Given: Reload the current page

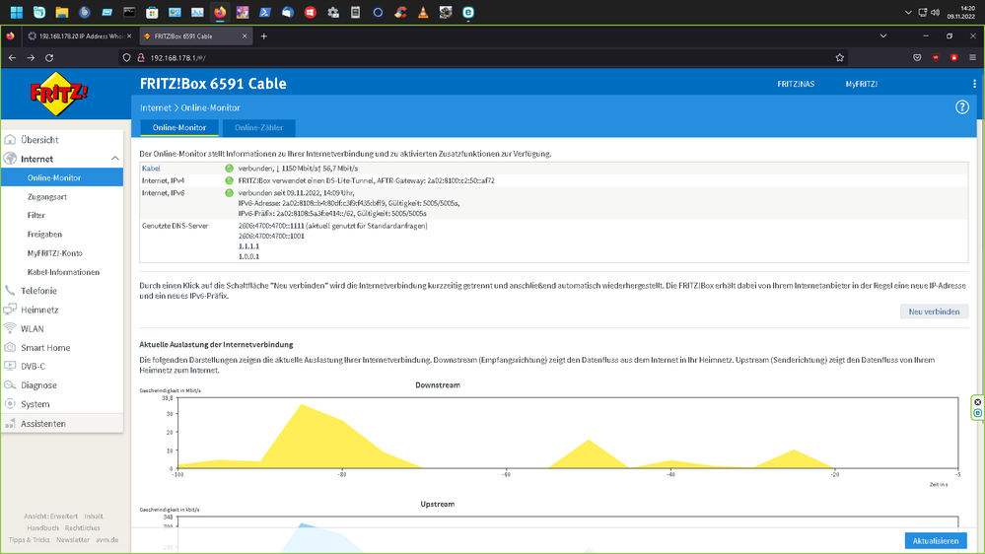Looking at the screenshot, I should click(x=49, y=58).
